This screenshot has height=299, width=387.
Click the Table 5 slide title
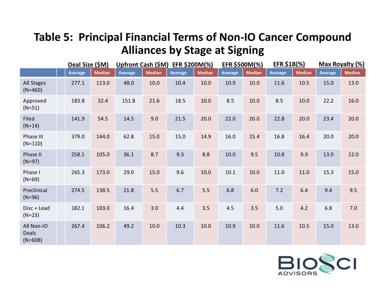tap(193, 44)
